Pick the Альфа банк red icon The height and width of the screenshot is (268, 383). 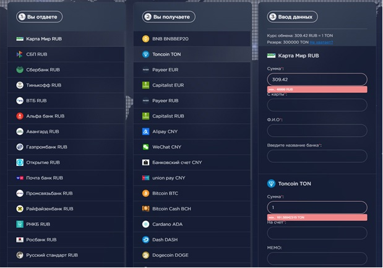[20, 116]
